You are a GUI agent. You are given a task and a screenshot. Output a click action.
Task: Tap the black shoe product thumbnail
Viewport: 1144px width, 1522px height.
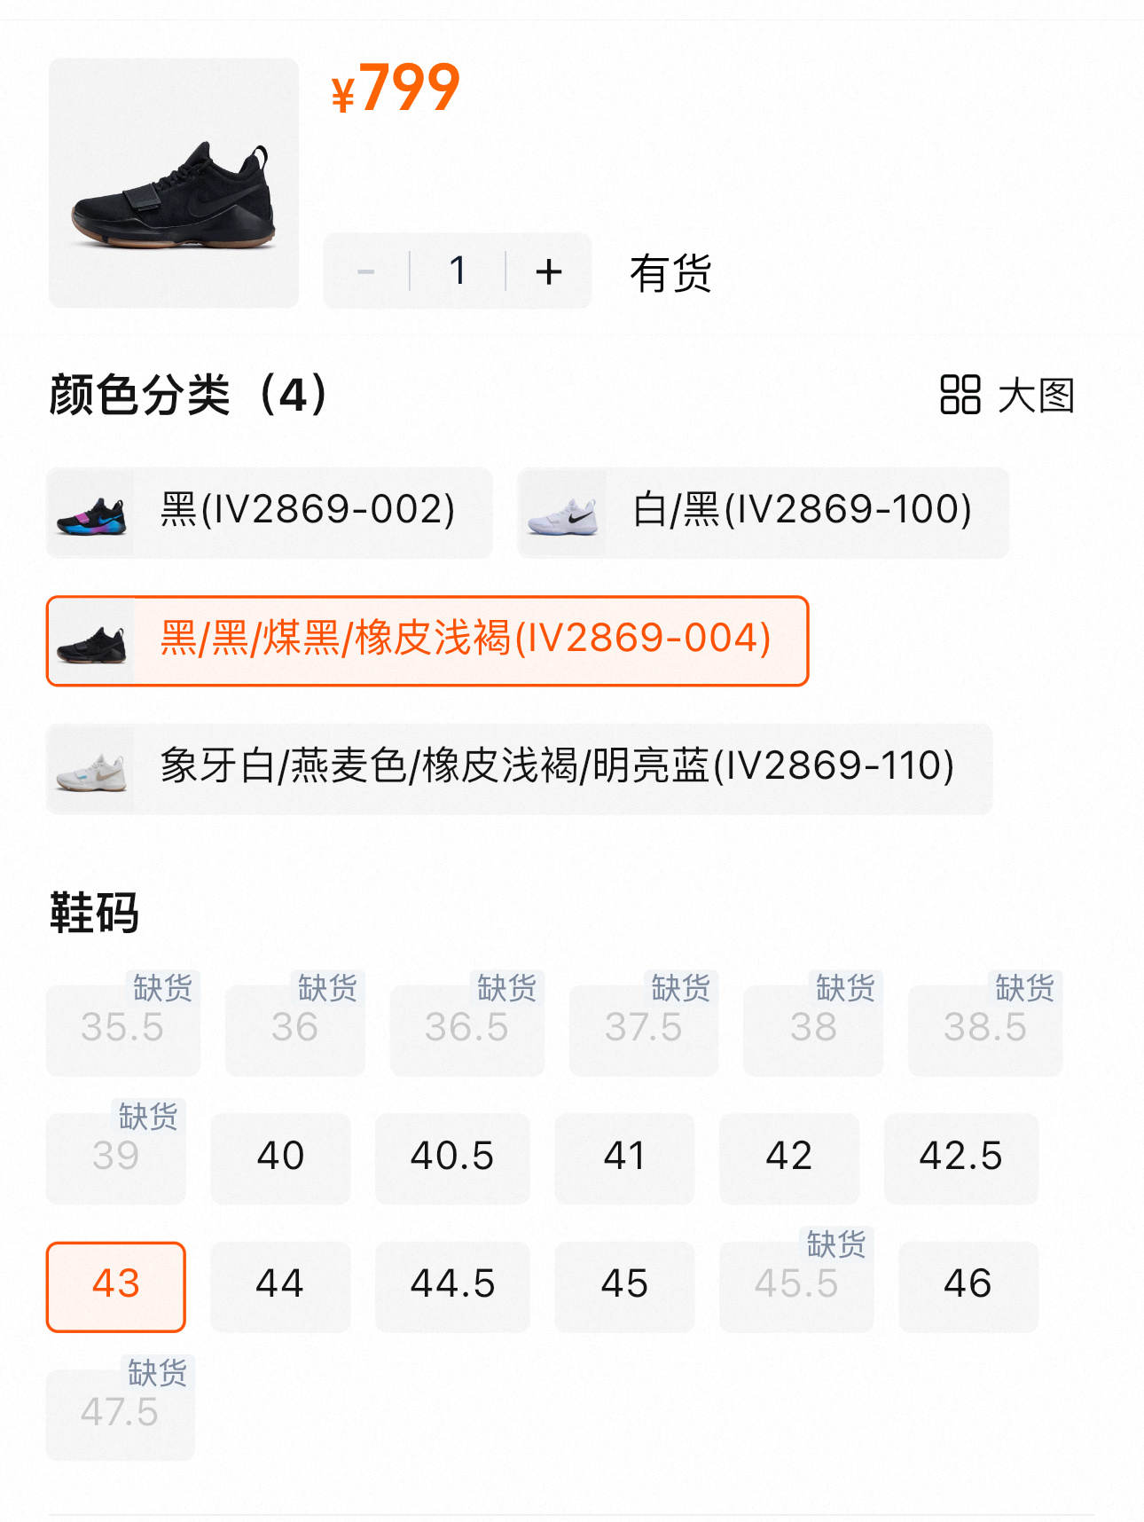(174, 184)
